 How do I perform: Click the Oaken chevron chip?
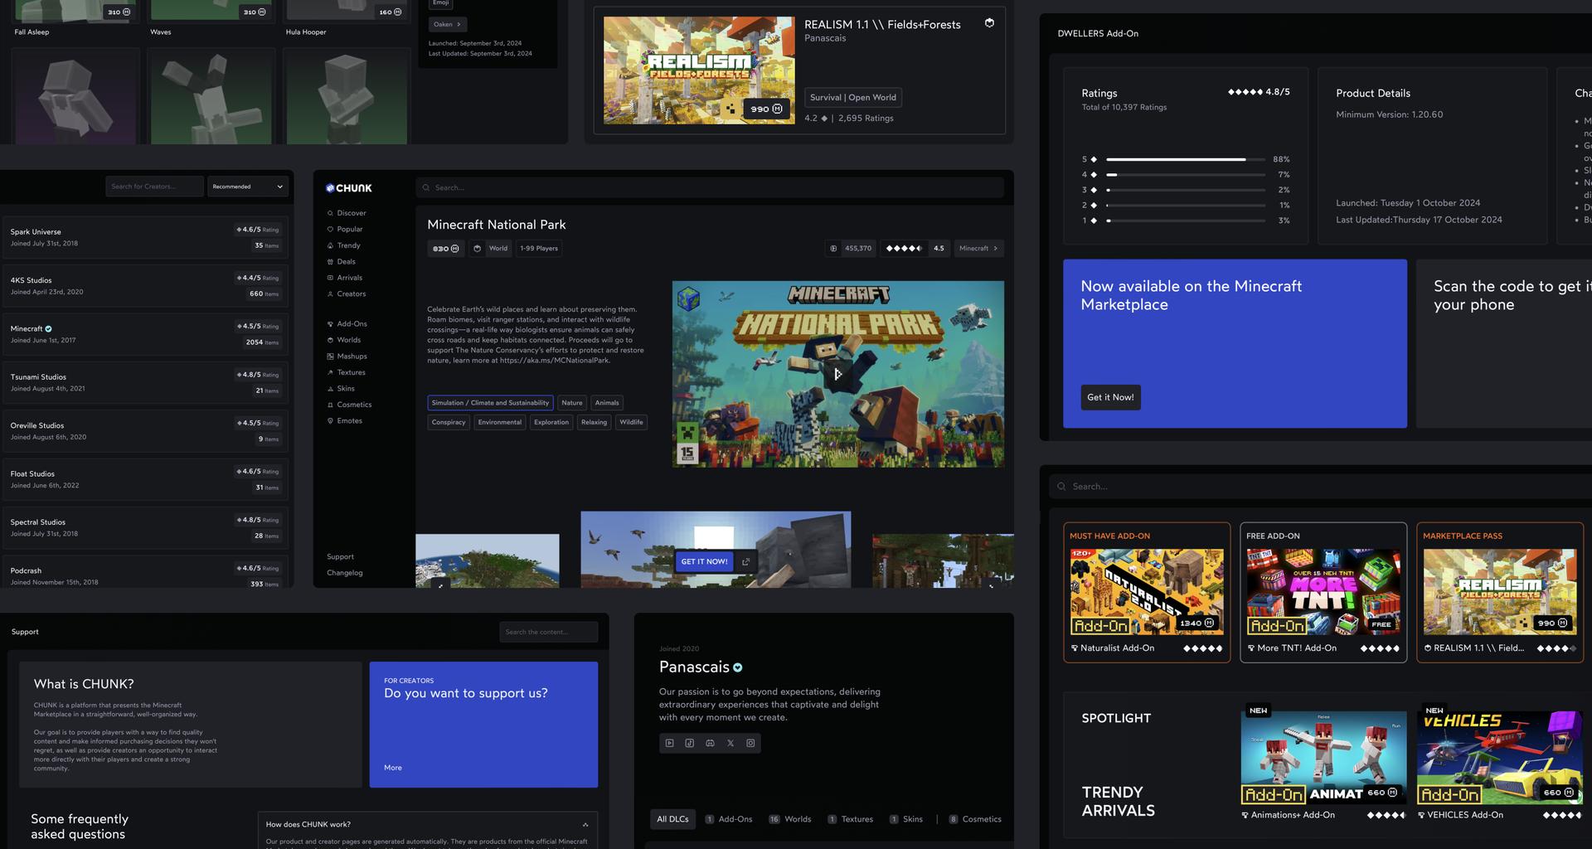tap(448, 25)
